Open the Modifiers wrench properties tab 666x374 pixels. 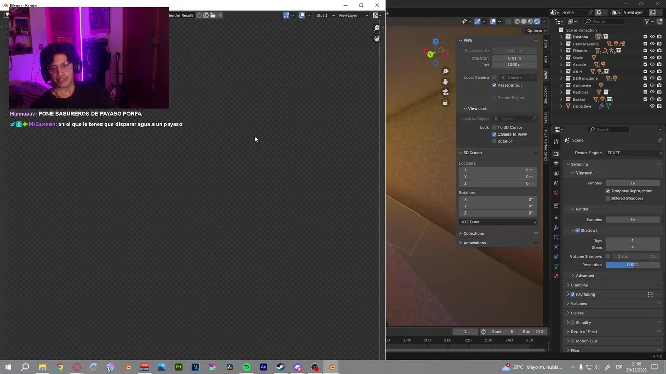[x=556, y=228]
